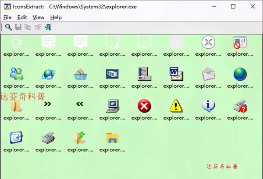Open the Help menu

pos(56,17)
